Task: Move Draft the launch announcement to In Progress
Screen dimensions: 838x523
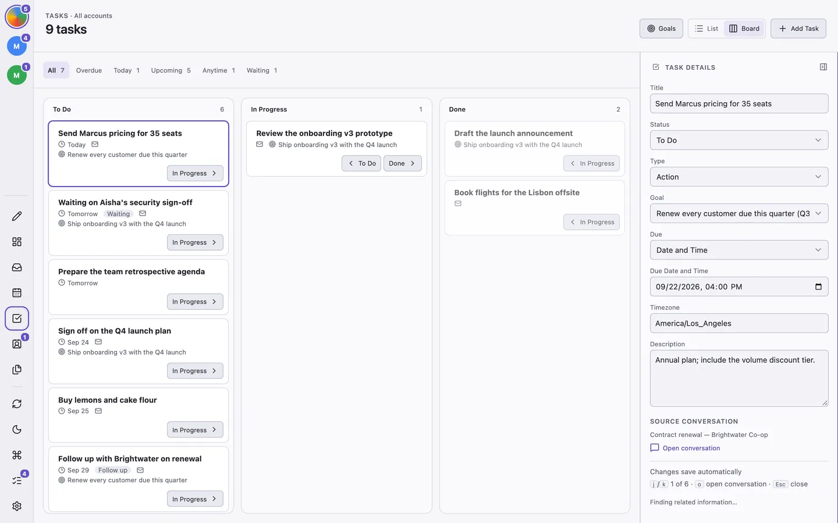Action: pyautogui.click(x=591, y=163)
